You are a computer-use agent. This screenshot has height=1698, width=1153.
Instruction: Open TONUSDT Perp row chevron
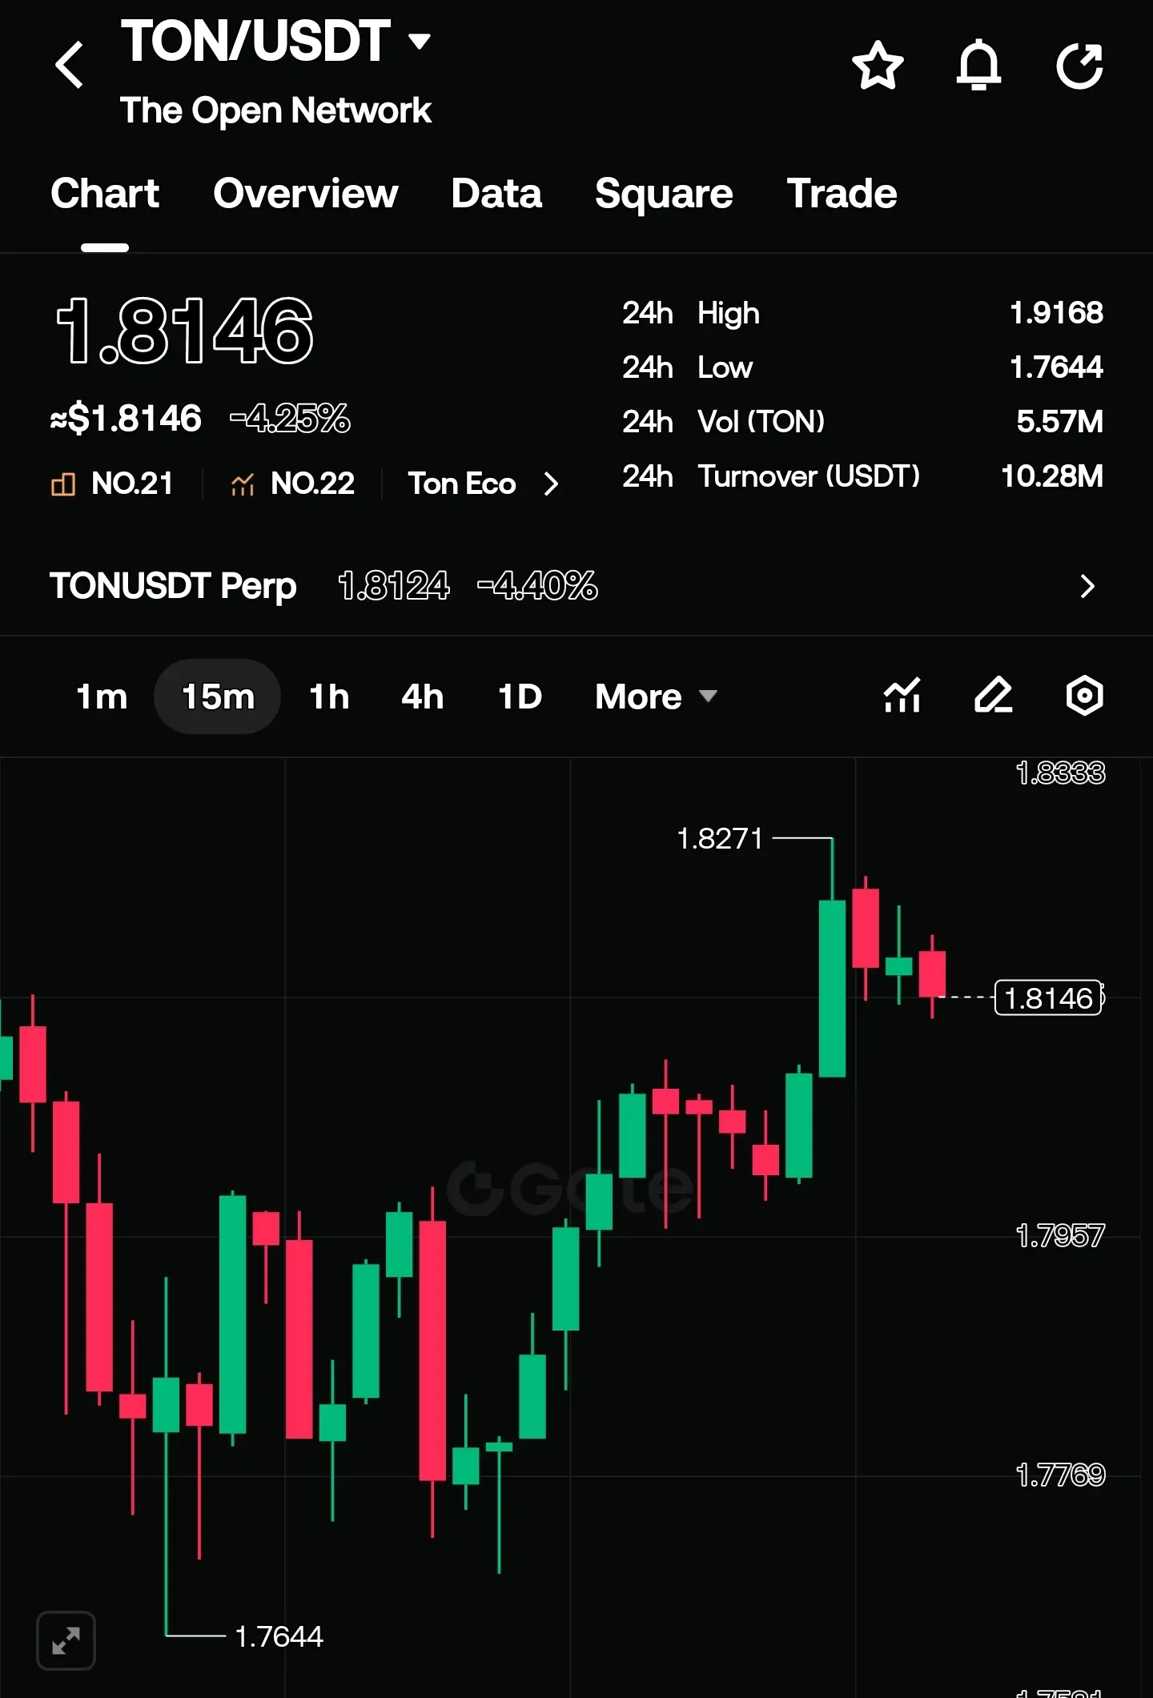click(1087, 586)
